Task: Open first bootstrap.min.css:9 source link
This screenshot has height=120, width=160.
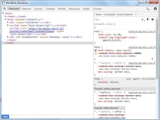Action: point(142,31)
